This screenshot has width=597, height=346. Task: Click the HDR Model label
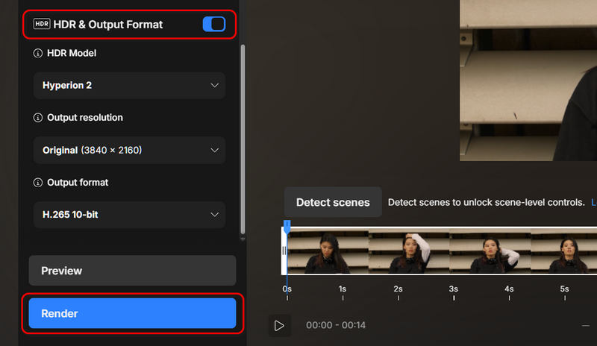pos(72,53)
